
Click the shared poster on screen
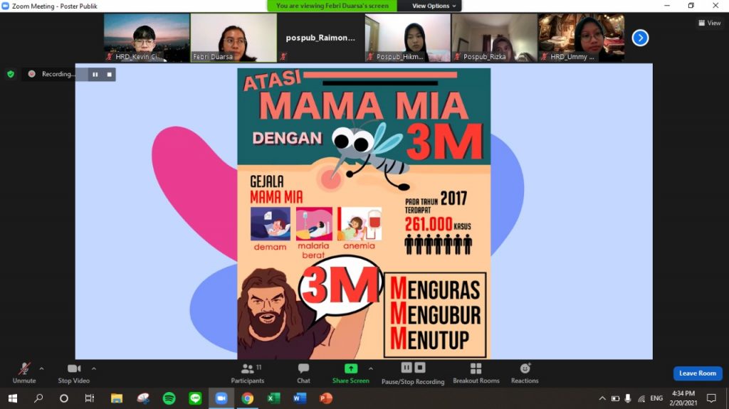pos(364,213)
